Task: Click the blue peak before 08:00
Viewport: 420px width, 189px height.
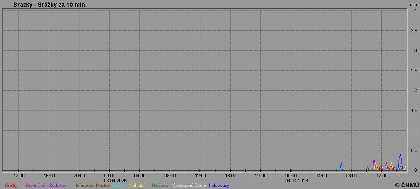Action: point(341,163)
